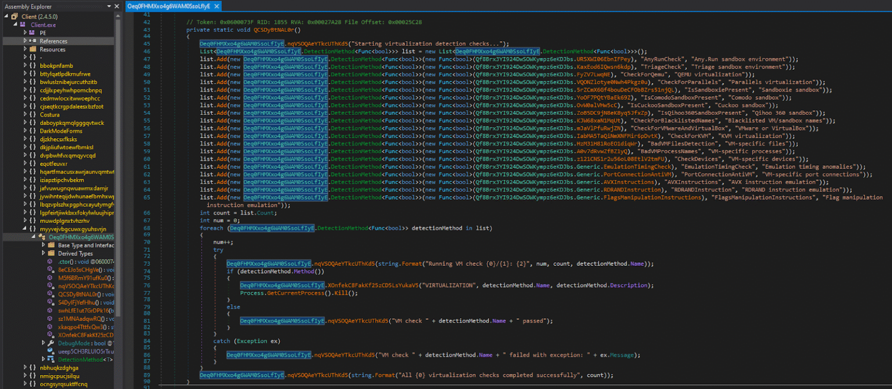Collapse the Client (2.4.5.0) assembly
The image size is (892, 389).
click(x=6, y=16)
